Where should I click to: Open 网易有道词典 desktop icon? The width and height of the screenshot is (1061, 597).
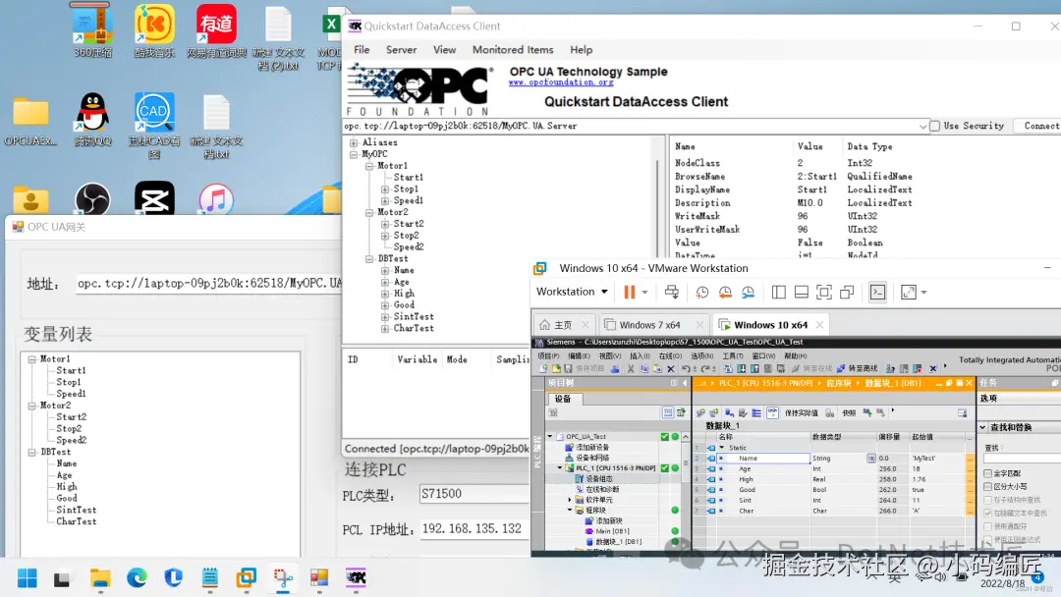tap(216, 30)
